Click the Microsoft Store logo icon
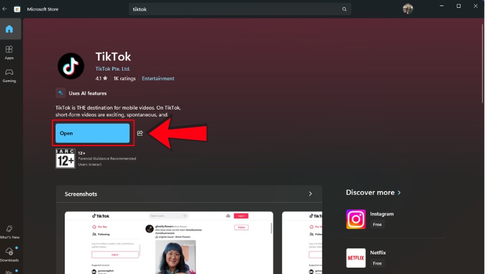The width and height of the screenshot is (488, 274). 17,9
